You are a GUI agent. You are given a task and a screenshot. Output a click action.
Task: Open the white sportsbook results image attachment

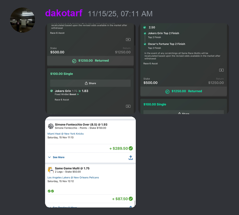coord(90,162)
